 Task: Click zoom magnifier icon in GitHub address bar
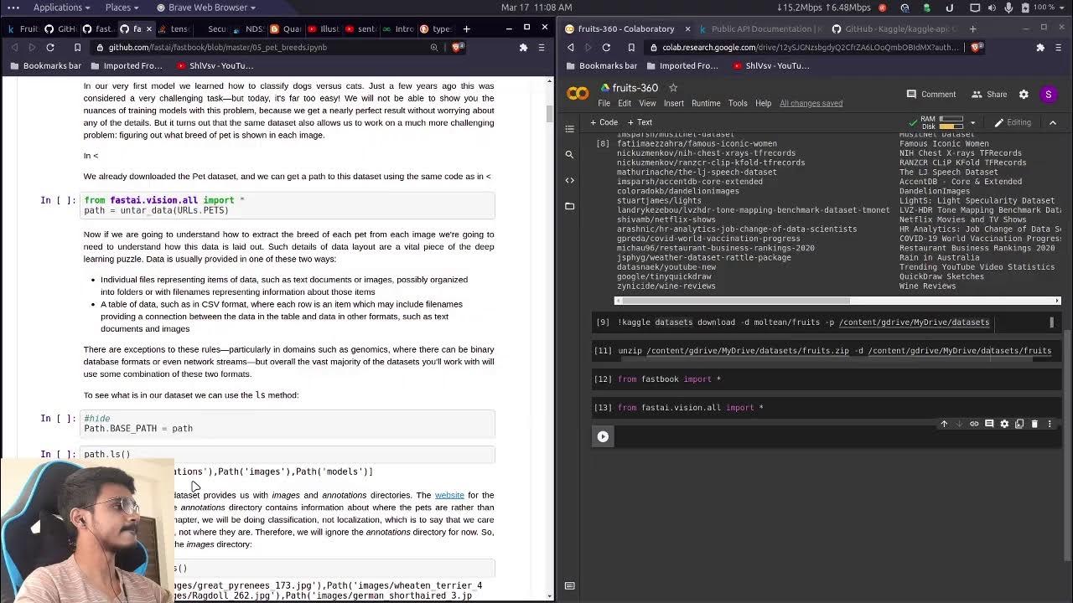pyautogui.click(x=434, y=48)
